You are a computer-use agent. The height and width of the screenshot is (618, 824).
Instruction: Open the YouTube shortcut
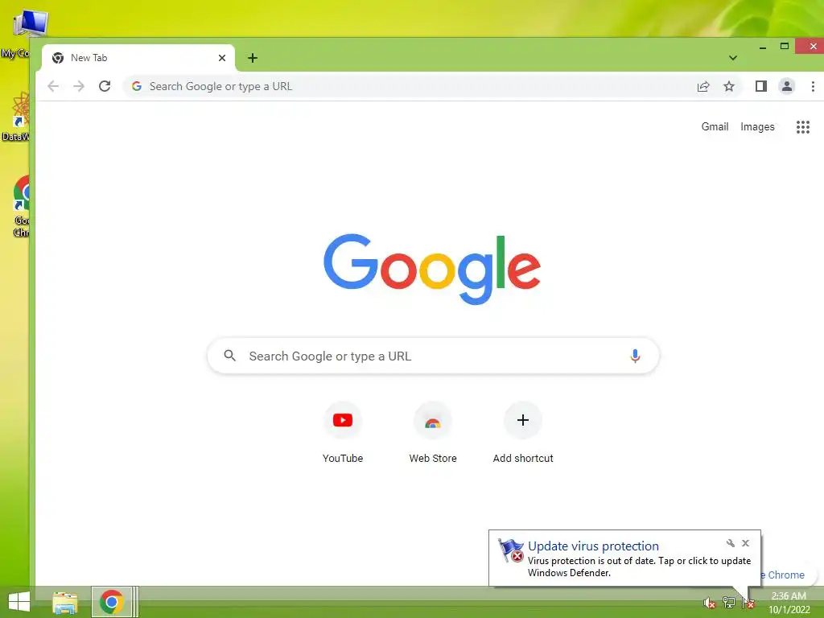tap(343, 432)
